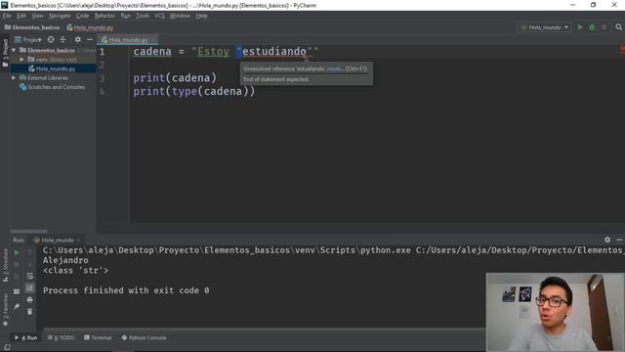Toggle scroll to end in the Run console

30,287
